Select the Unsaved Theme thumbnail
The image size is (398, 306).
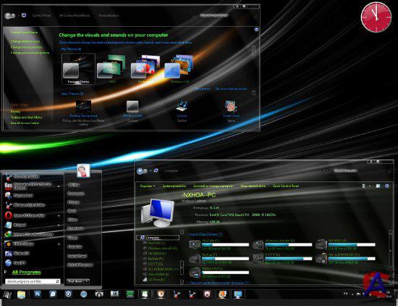(78, 69)
